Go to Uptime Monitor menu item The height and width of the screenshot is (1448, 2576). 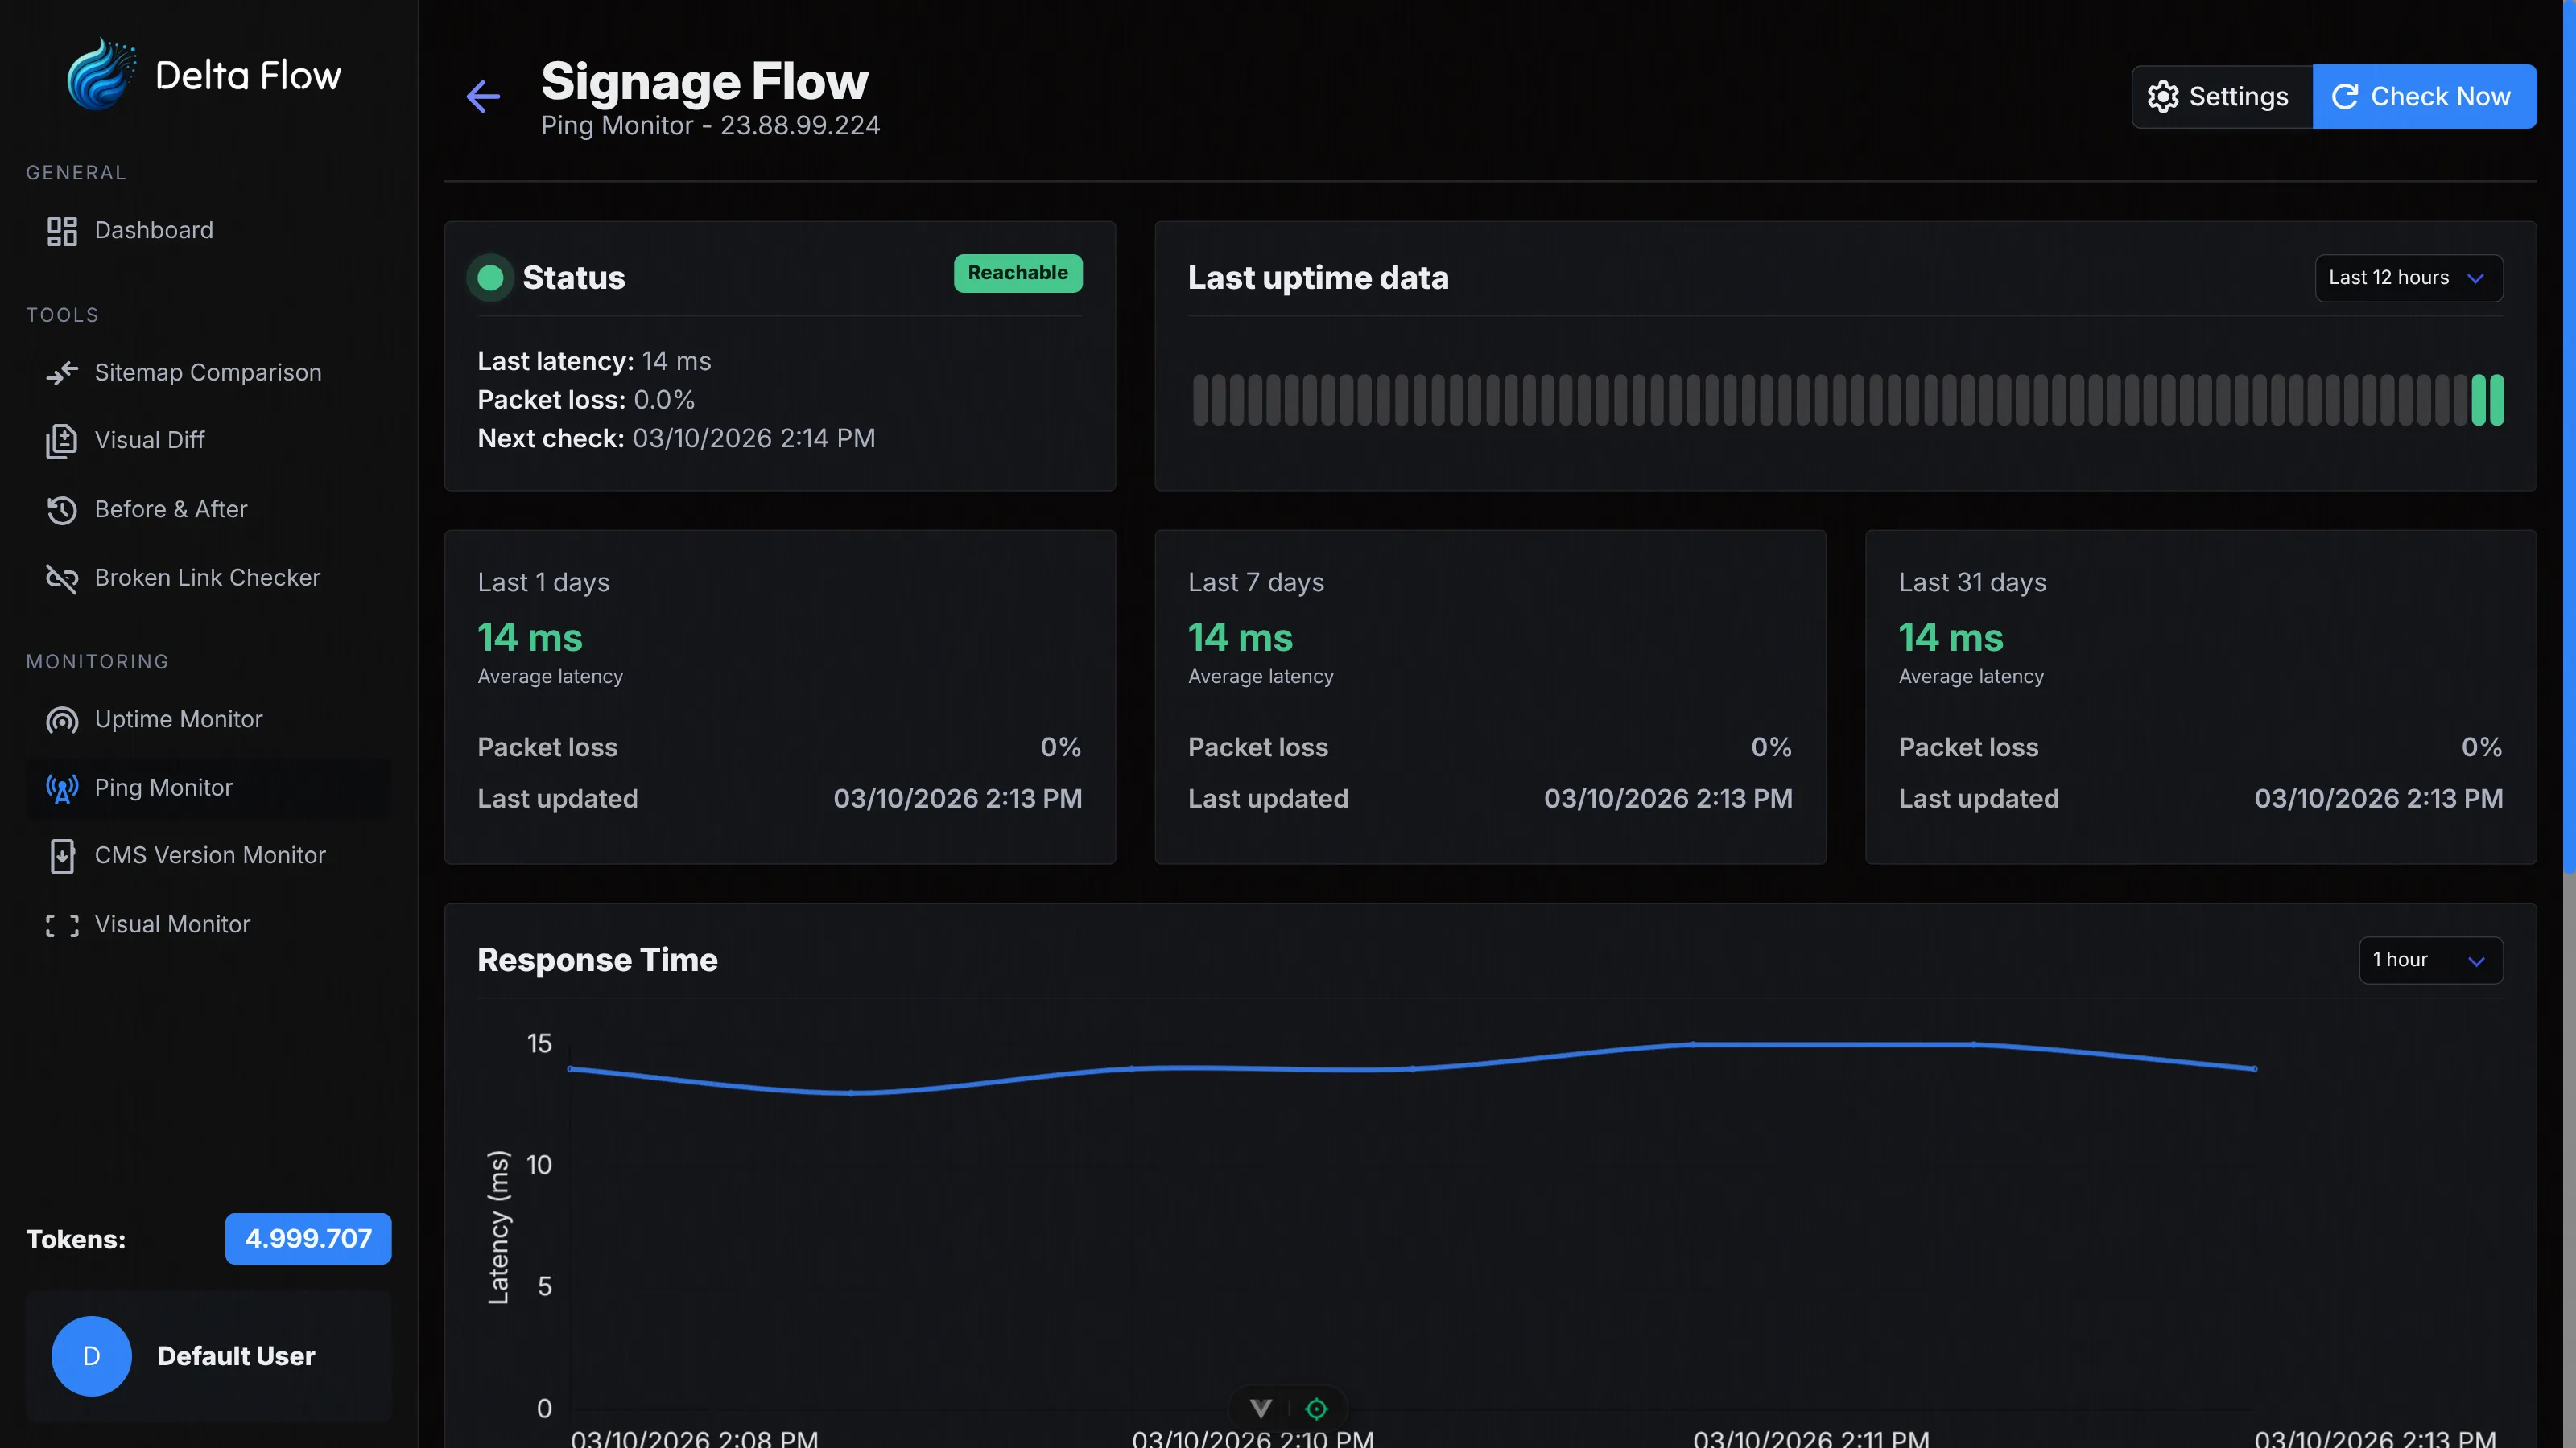(x=178, y=719)
